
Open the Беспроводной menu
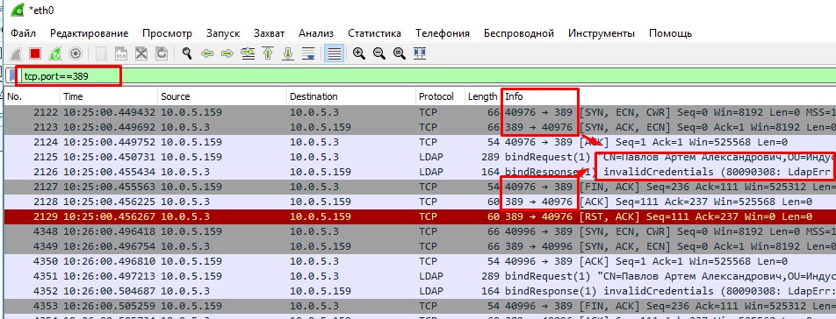click(519, 33)
